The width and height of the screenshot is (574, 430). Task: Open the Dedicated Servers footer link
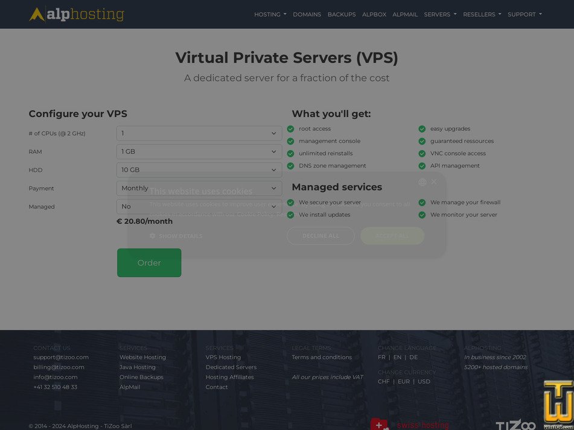(231, 367)
